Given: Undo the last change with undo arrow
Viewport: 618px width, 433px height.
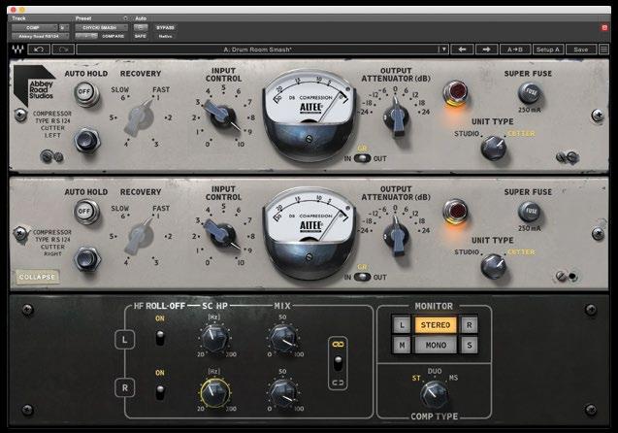Looking at the screenshot, I should [x=39, y=50].
